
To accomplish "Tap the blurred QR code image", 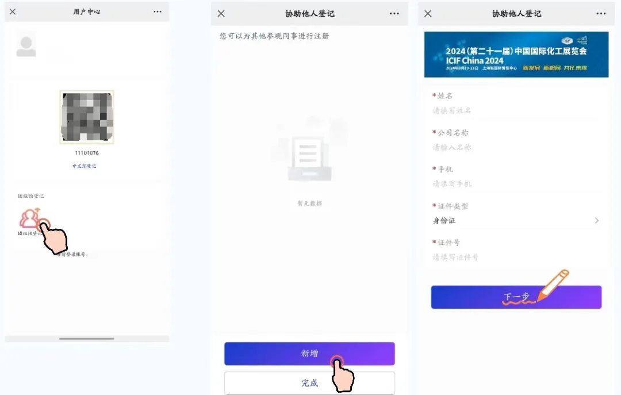I will pyautogui.click(x=87, y=117).
